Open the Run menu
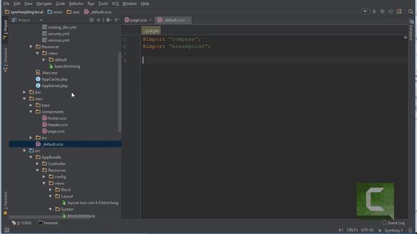417x234 pixels. coord(91,4)
